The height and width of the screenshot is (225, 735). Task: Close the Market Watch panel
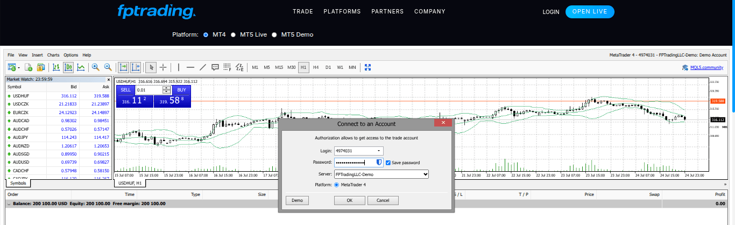click(109, 79)
